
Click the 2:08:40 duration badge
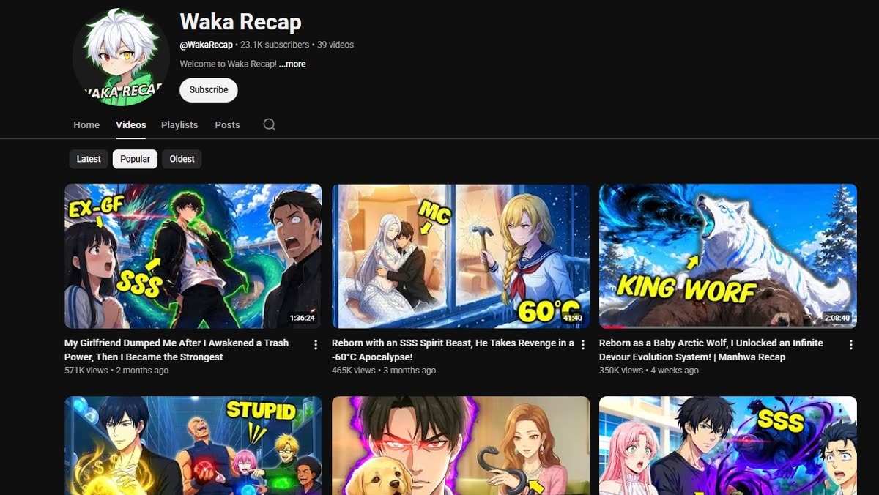tap(837, 319)
